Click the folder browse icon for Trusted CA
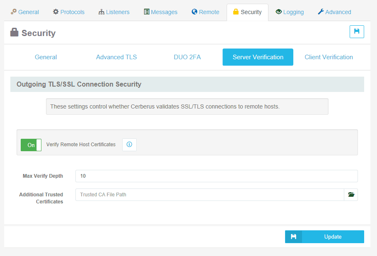 [x=351, y=194]
